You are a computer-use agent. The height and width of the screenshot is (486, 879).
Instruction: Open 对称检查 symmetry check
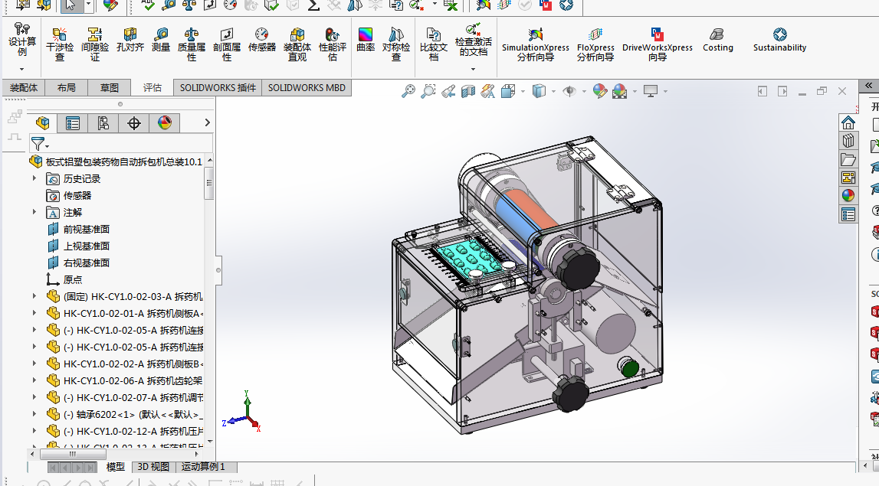(395, 44)
